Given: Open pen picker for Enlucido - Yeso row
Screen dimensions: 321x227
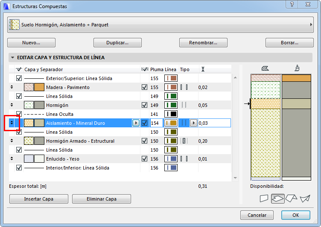Looking at the screenshot, I should (171, 159).
